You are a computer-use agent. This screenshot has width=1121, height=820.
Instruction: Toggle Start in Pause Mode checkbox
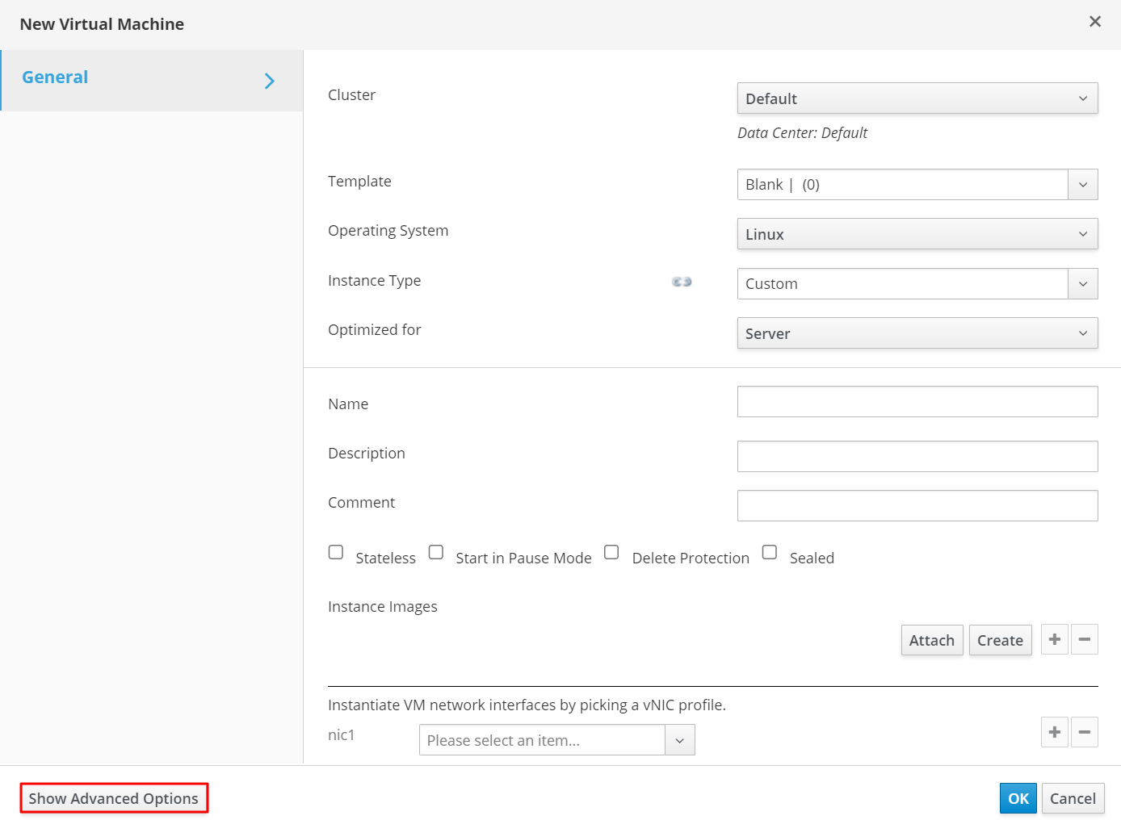pos(436,552)
